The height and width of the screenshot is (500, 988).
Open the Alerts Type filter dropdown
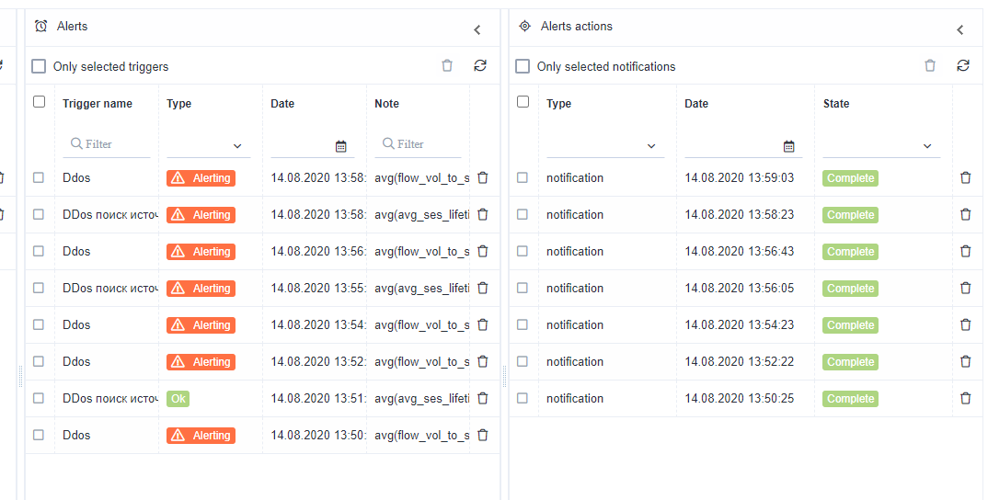pos(208,145)
